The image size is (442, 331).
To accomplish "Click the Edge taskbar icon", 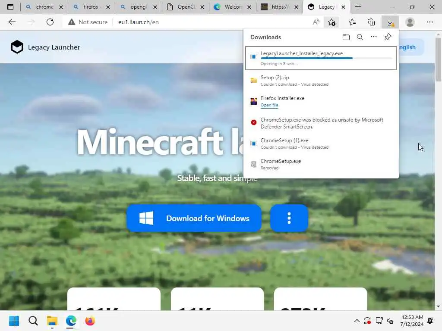I will tap(71, 321).
